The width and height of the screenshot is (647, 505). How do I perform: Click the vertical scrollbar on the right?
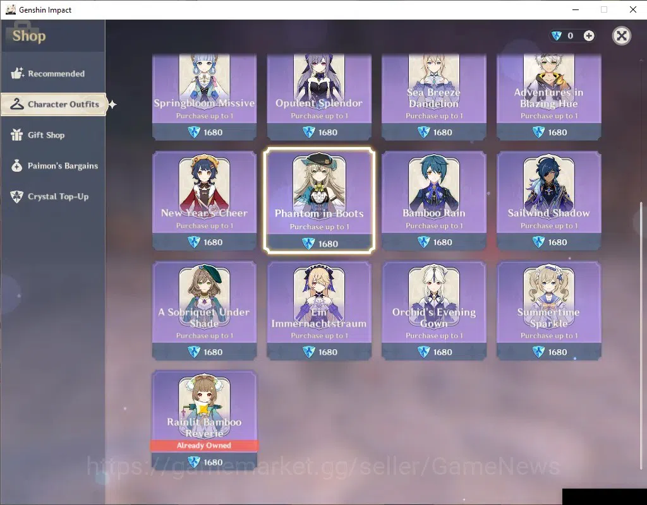point(641,336)
